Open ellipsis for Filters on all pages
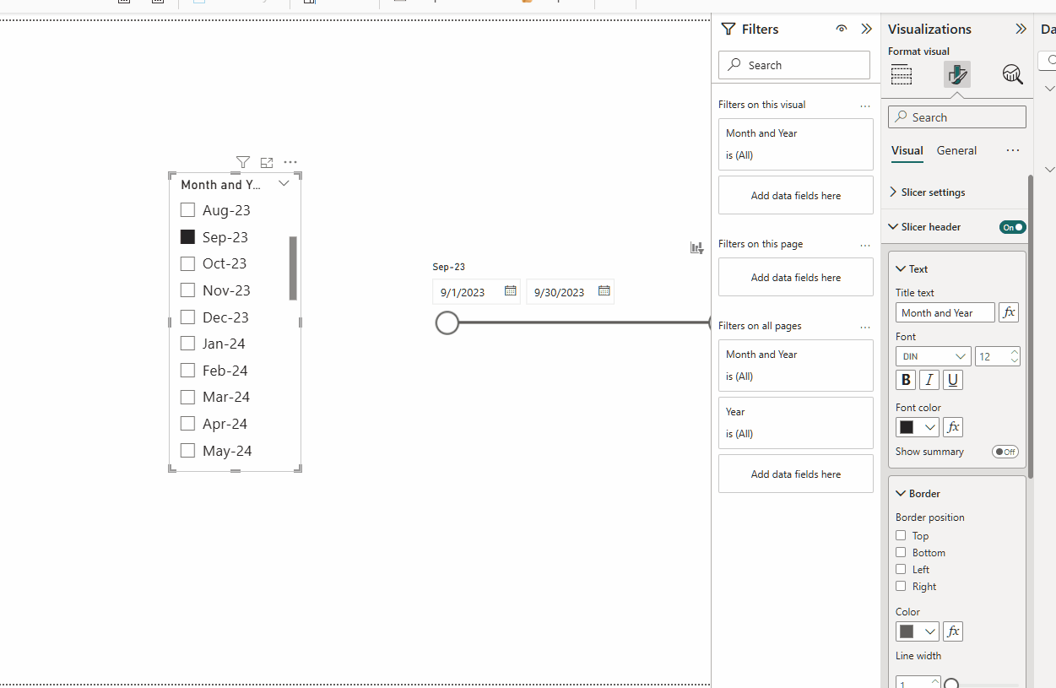Viewport: 1056px width, 688px height. click(865, 327)
